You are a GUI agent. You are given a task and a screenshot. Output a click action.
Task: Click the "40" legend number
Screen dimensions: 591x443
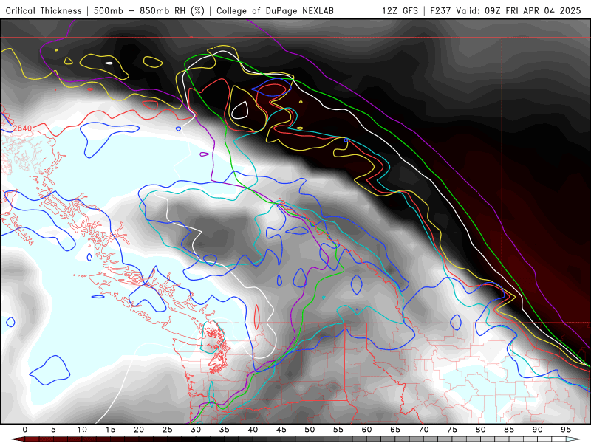[253, 430]
